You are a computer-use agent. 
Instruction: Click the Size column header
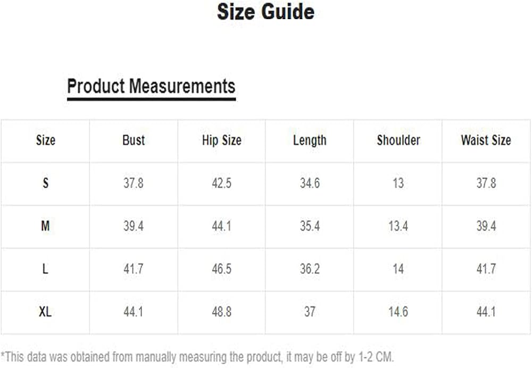pos(45,140)
